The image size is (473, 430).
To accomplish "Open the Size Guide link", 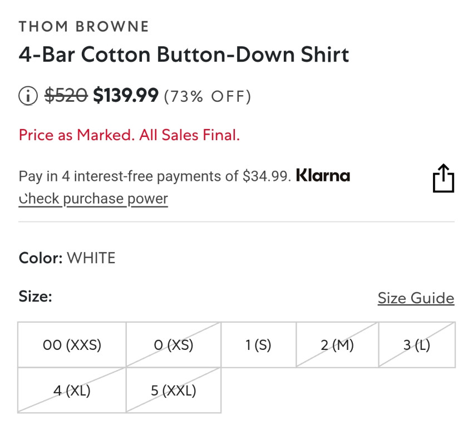I will pyautogui.click(x=416, y=298).
